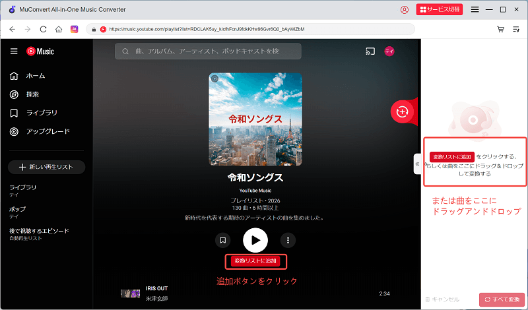Screen dimensions: 528x310
Task: Click the cast to device icon
Action: 370,51
